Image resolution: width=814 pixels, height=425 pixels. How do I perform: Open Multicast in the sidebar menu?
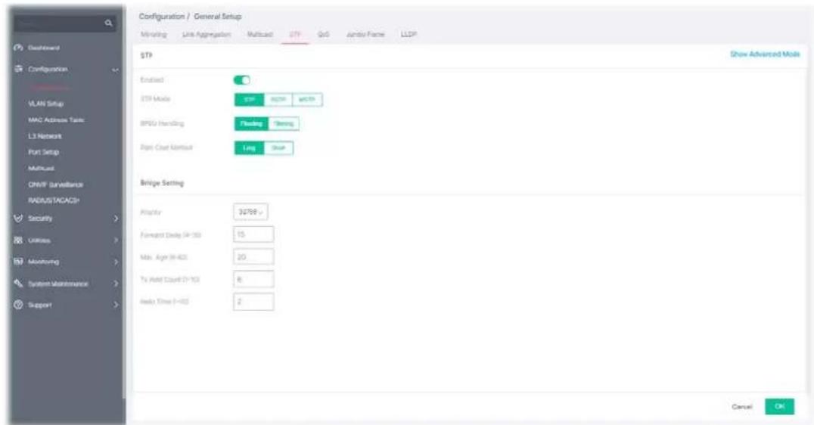[41, 169]
